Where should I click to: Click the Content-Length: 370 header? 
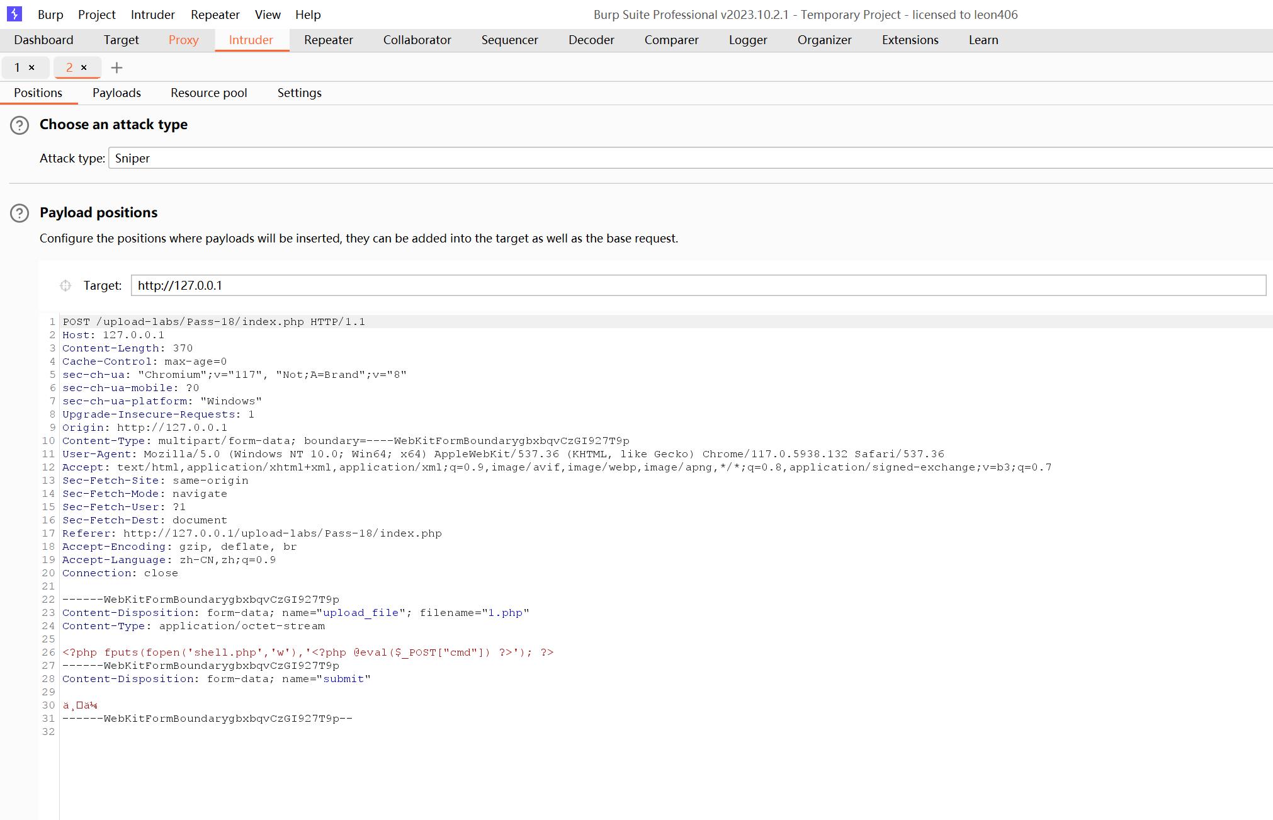point(128,348)
